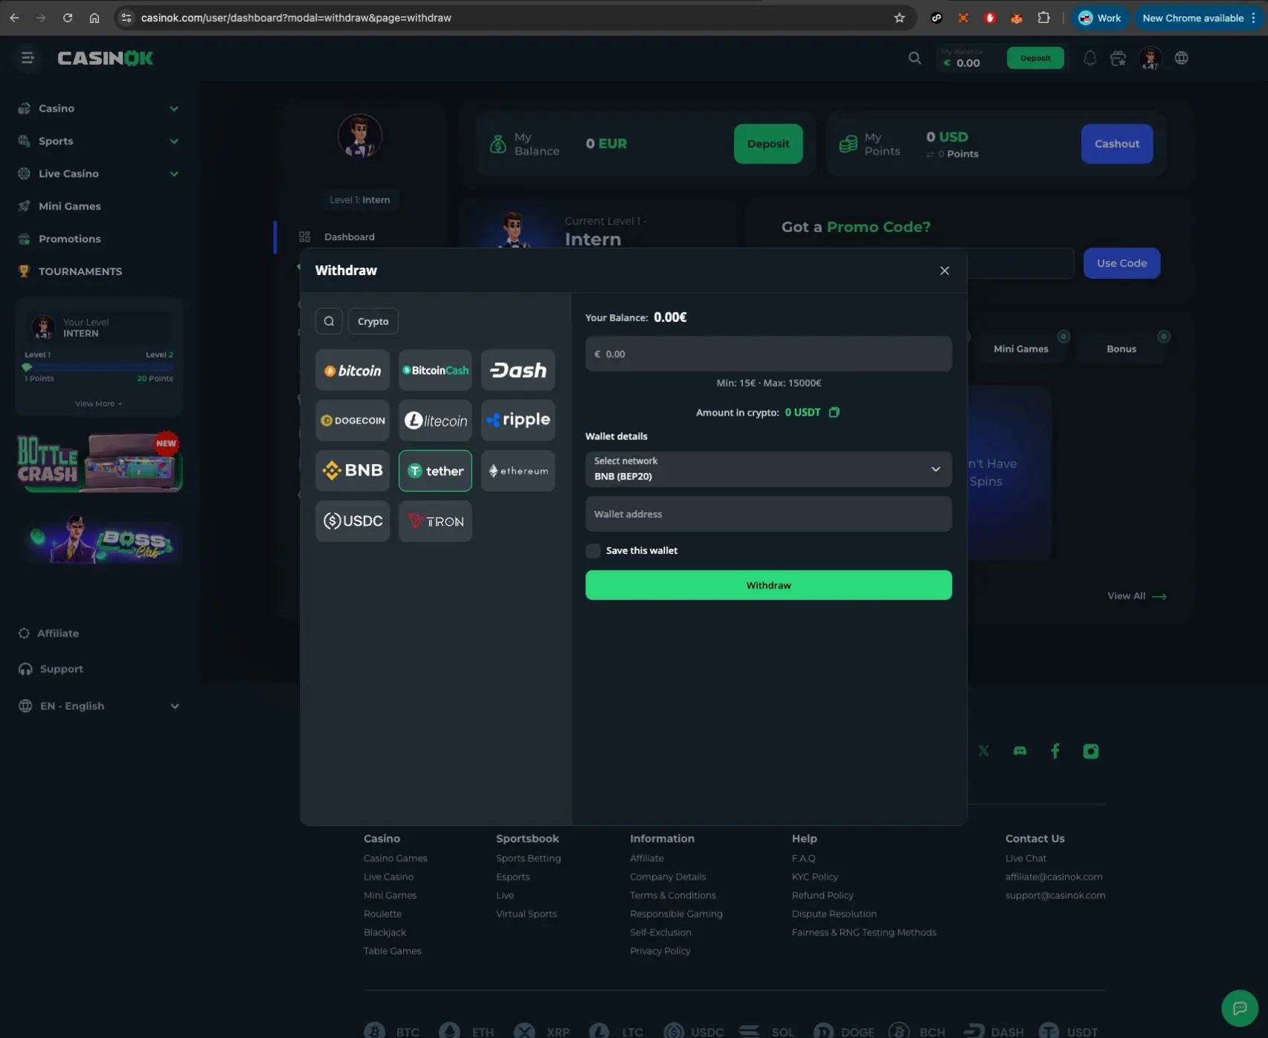The image size is (1268, 1038).
Task: Enable the Save this wallet checkbox
Action: 593,551
